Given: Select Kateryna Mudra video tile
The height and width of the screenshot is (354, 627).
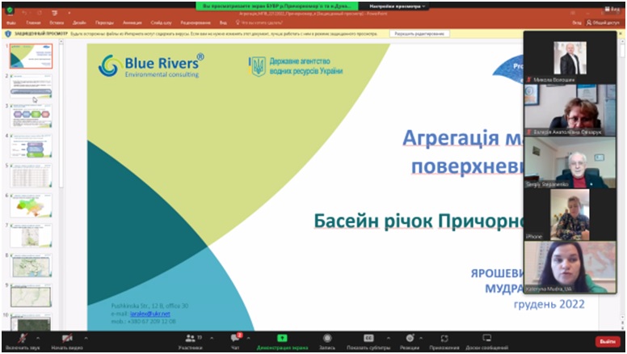Looking at the screenshot, I should 570,267.
